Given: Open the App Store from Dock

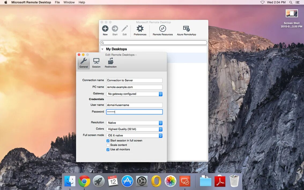Looking at the screenshot, I should [x=127, y=181].
